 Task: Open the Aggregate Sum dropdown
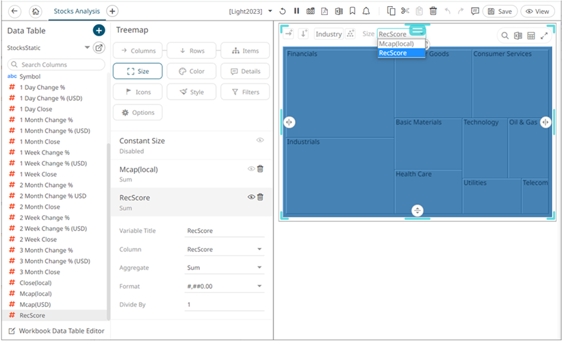pos(225,268)
